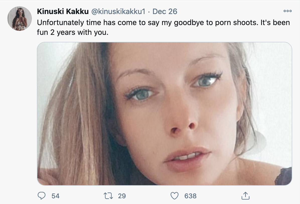This screenshot has width=300, height=204.
Task: Click the blank area right of the share icon
Action: coord(272,196)
